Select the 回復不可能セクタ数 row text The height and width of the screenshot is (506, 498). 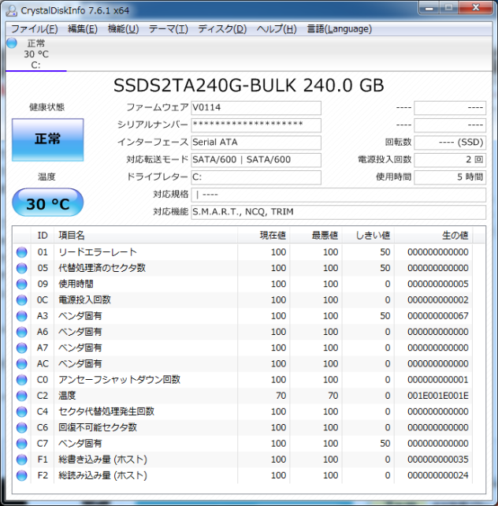(98, 428)
